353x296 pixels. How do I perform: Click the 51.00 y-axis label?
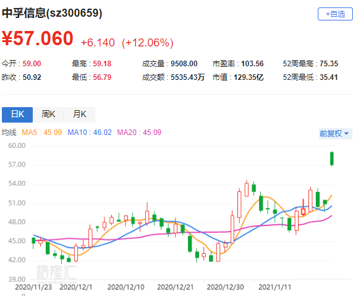17,203
